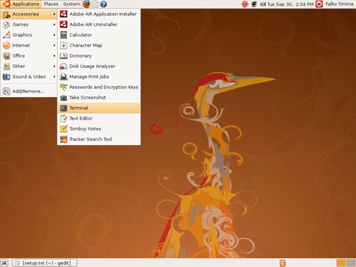Expand the Sound & Video submenu arrow
Screen dimensions: 356x267
(x=54, y=77)
